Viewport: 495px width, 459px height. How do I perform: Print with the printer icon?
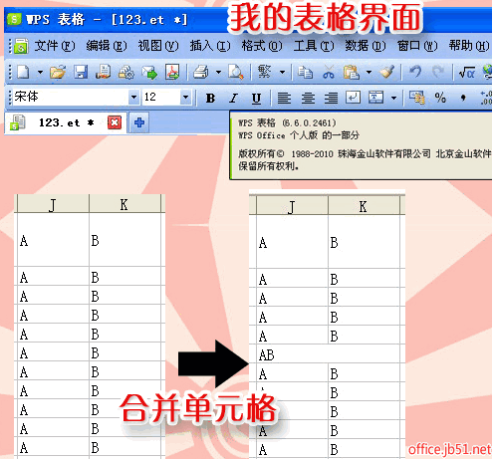coord(201,72)
